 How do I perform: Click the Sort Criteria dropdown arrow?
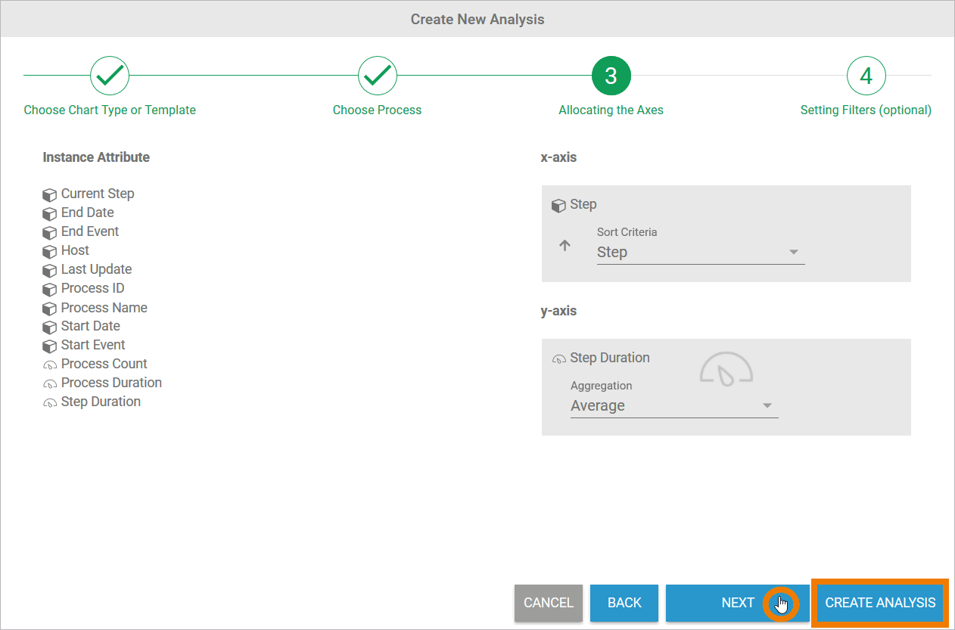point(794,253)
